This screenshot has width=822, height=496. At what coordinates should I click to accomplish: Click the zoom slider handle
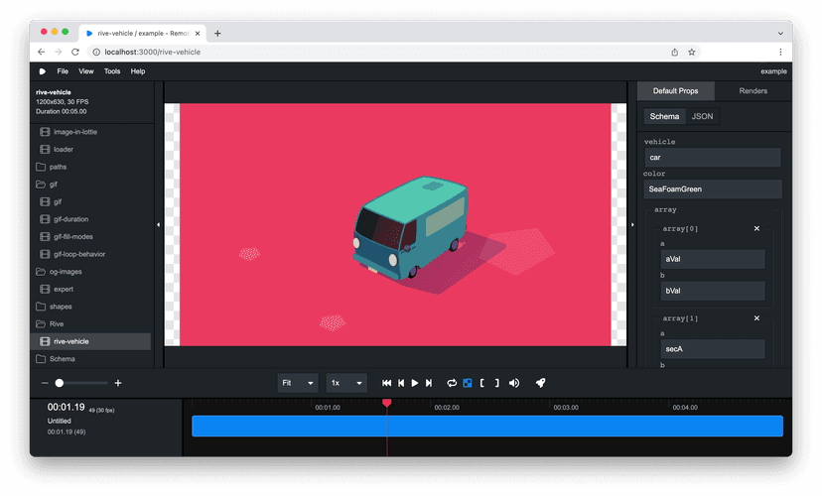point(60,383)
